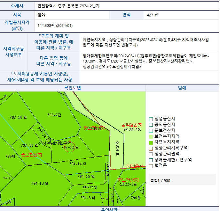220x211 pixels.
Task: Click the 다른 법령 등에 따른 지역·지구등 header
Action: [54, 61]
